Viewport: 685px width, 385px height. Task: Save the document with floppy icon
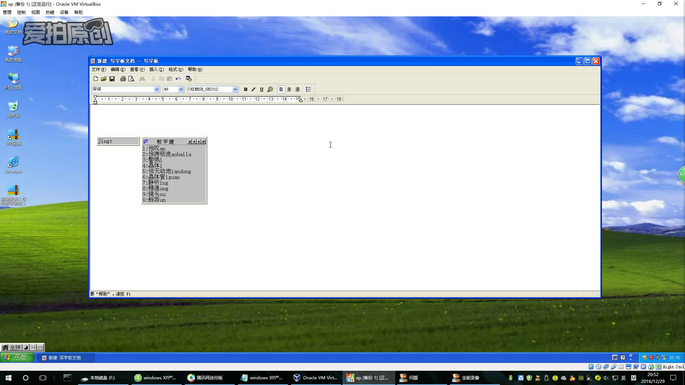coord(112,79)
